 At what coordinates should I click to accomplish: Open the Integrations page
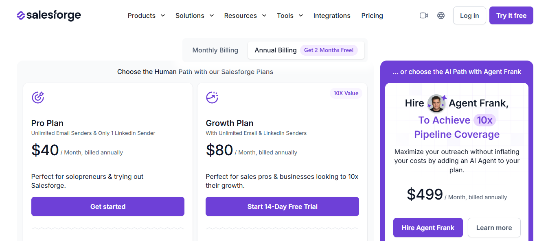[332, 15]
